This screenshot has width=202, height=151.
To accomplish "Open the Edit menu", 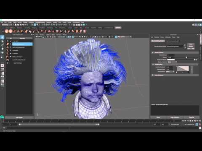I will tap(5, 22).
